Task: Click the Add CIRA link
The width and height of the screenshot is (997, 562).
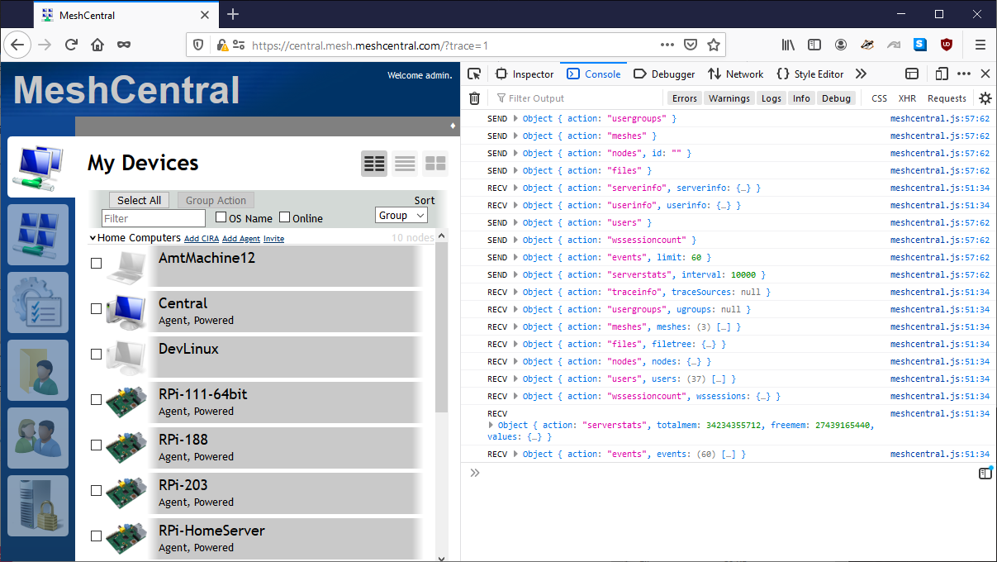Action: click(202, 237)
